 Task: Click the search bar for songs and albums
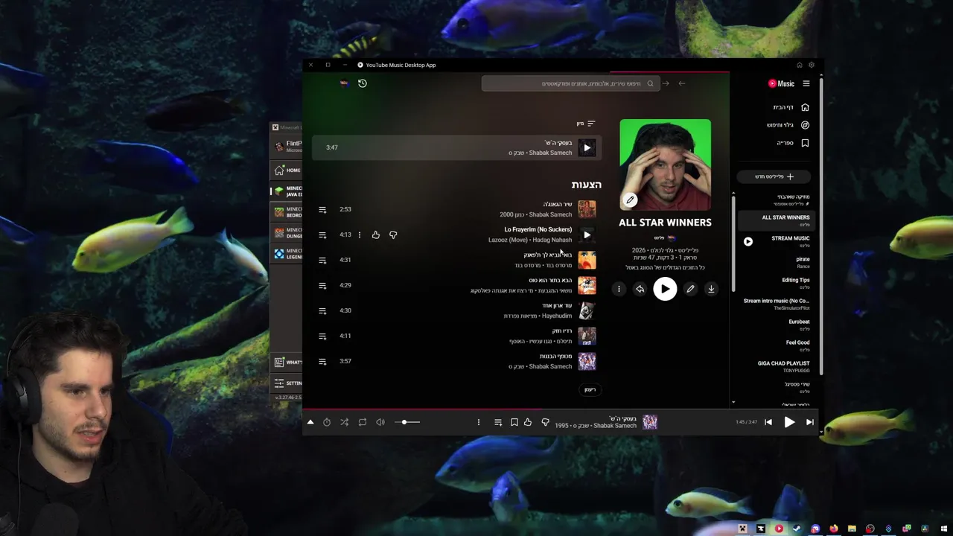[x=570, y=83]
